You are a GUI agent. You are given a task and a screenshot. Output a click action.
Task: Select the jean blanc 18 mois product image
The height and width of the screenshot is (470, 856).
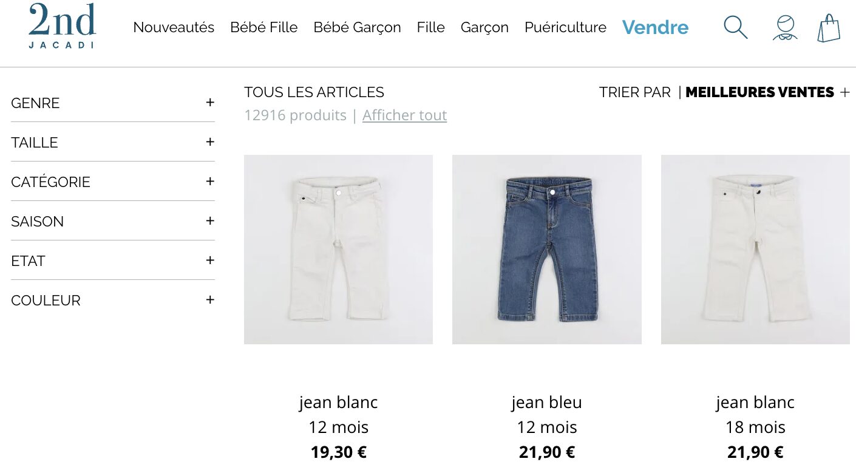coord(755,249)
